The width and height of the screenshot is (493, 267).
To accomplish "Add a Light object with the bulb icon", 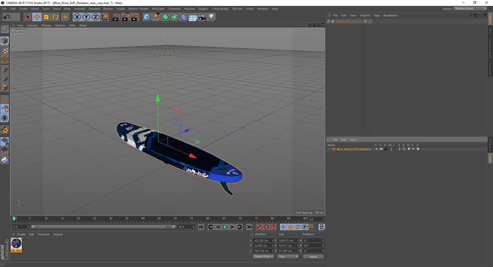I will [x=212, y=17].
